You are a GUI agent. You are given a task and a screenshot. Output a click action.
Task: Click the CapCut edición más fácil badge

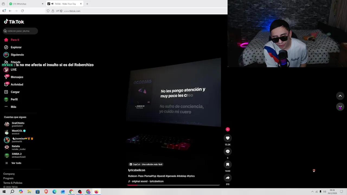click(146, 164)
